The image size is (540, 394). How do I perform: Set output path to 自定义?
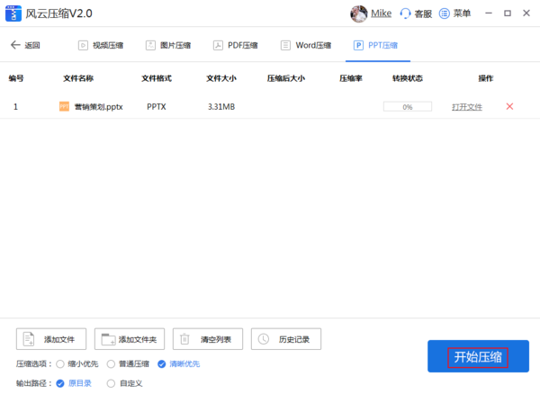tap(112, 383)
